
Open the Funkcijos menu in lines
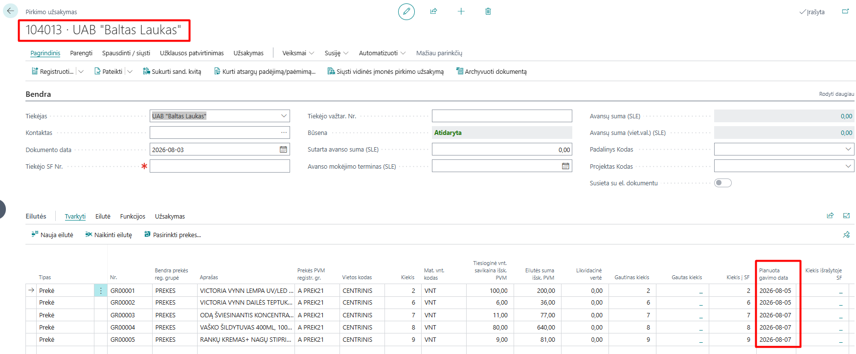point(133,216)
